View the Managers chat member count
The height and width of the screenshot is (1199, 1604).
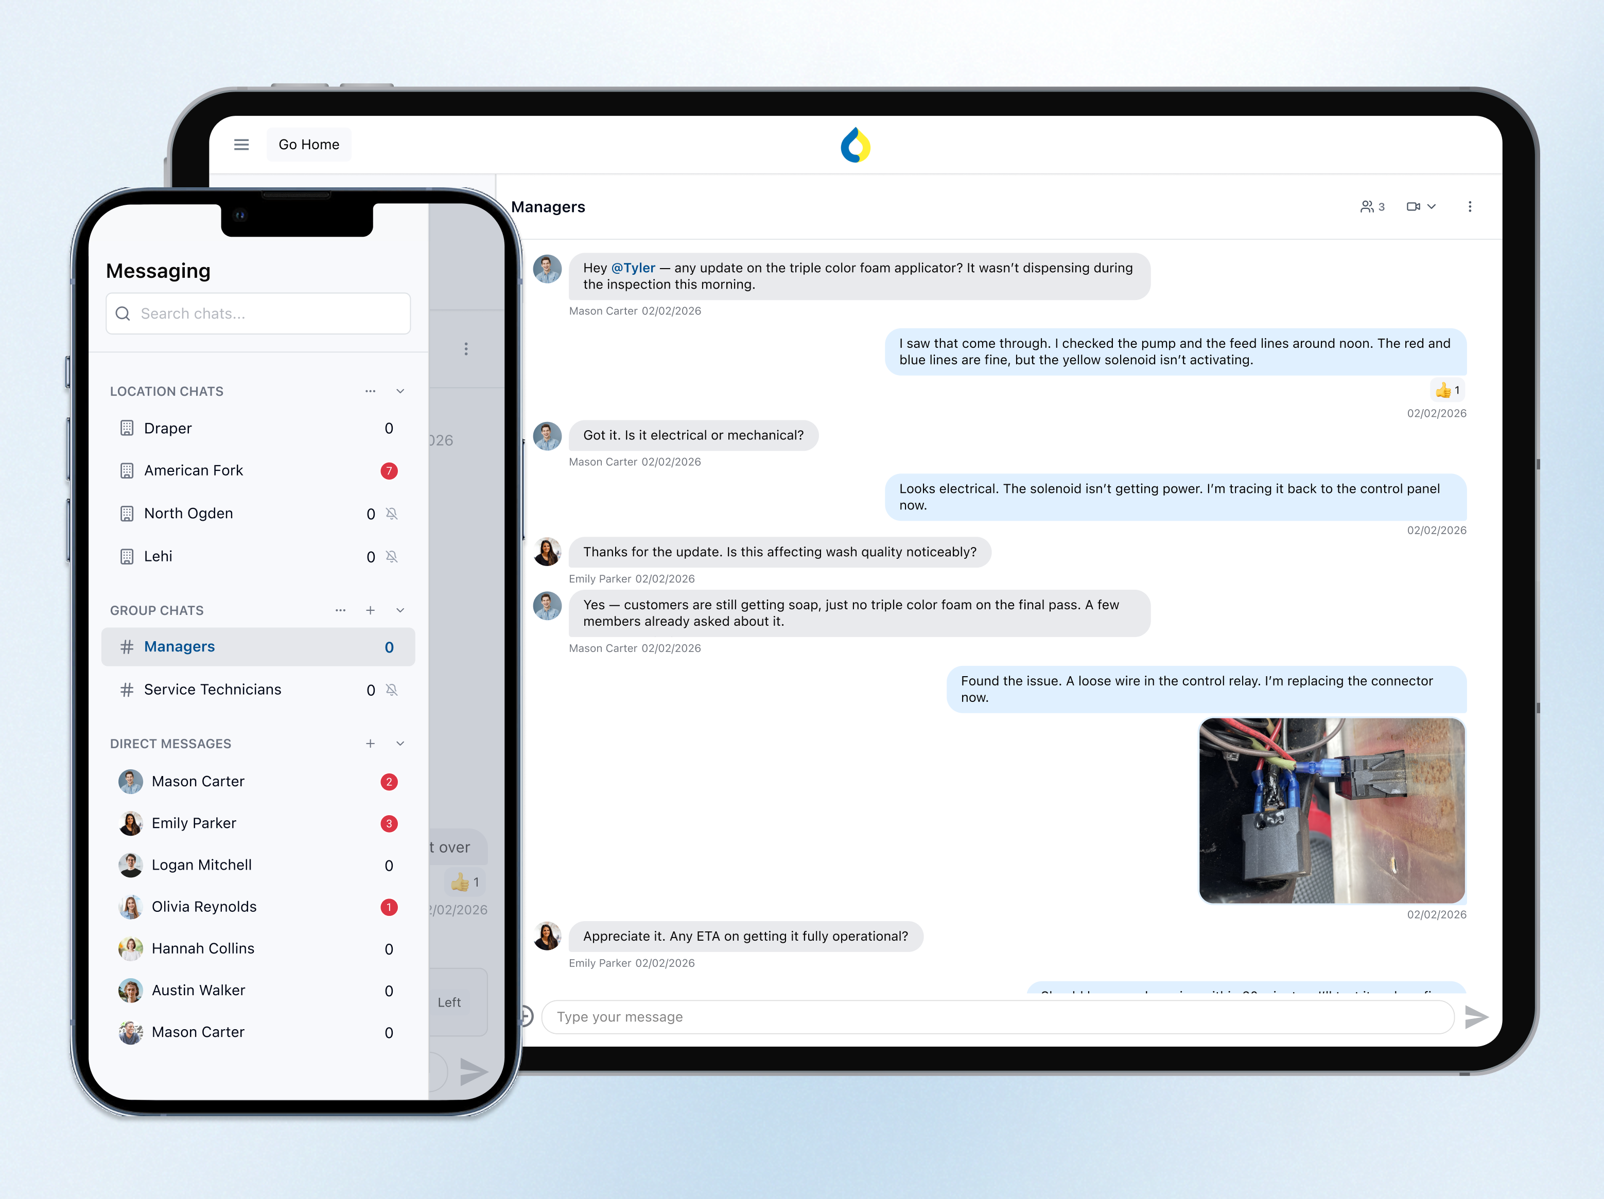pos(1373,206)
